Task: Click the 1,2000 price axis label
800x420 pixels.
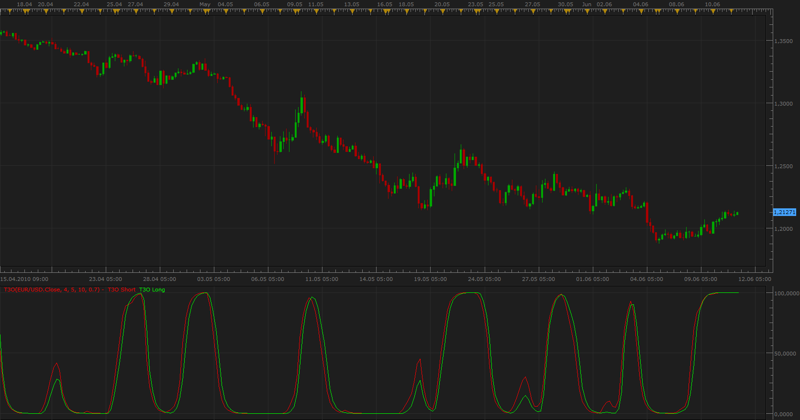Action: pyautogui.click(x=783, y=229)
